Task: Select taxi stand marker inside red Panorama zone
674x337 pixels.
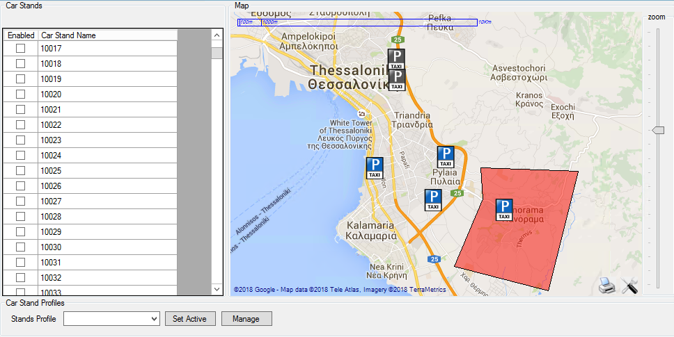Action: point(504,210)
